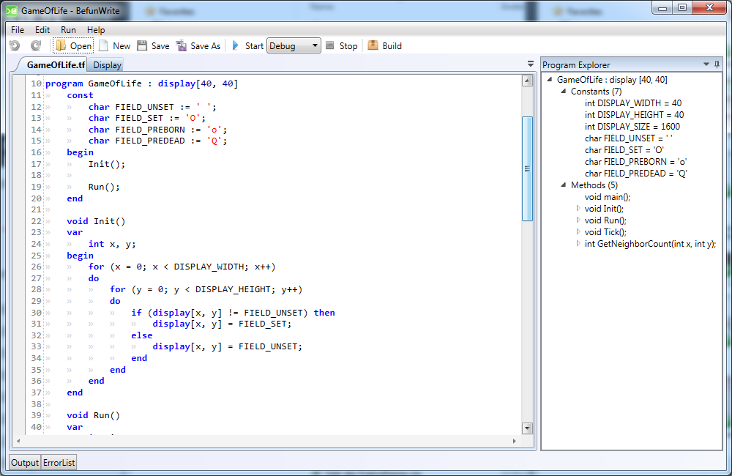The image size is (732, 476).
Task: Click the Save As toolbar icon
Action: (182, 45)
